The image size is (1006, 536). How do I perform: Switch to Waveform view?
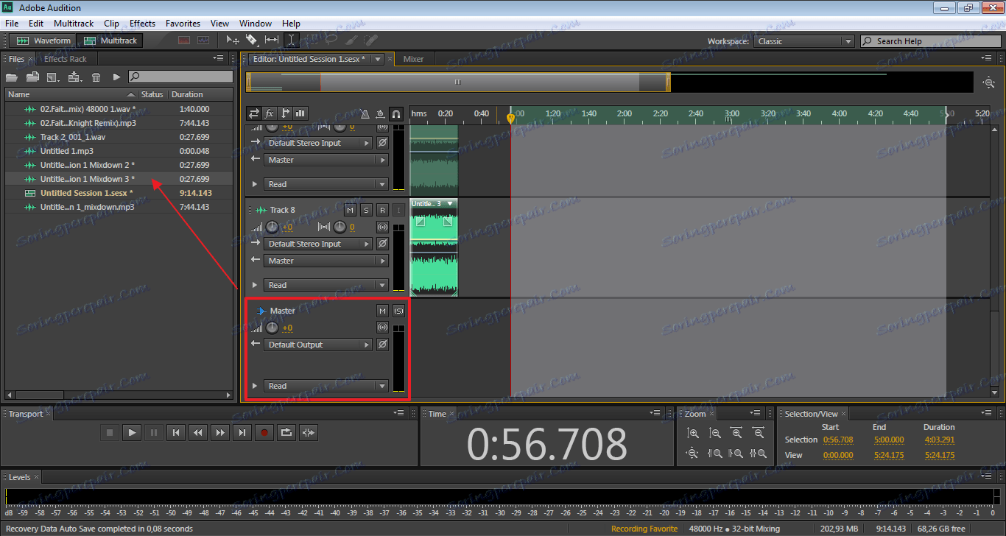tap(44, 40)
